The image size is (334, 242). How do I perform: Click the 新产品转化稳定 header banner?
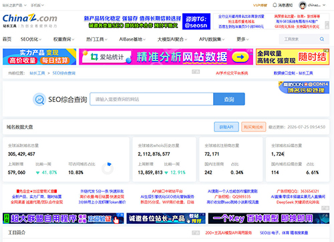click(x=133, y=22)
